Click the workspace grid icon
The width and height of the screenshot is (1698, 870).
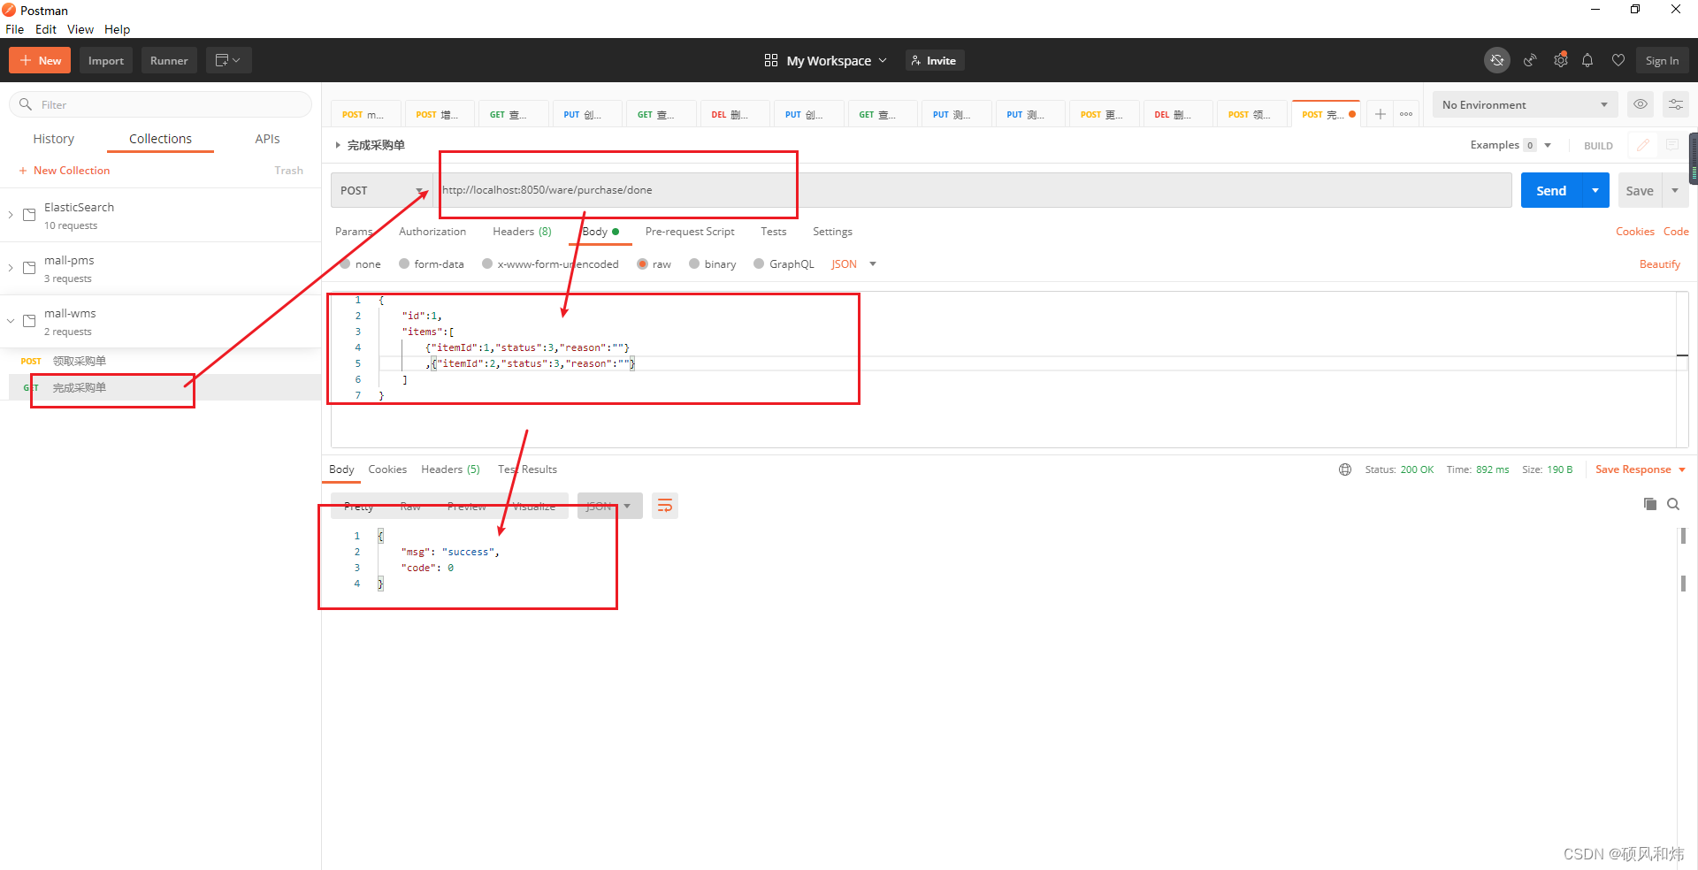pos(771,60)
